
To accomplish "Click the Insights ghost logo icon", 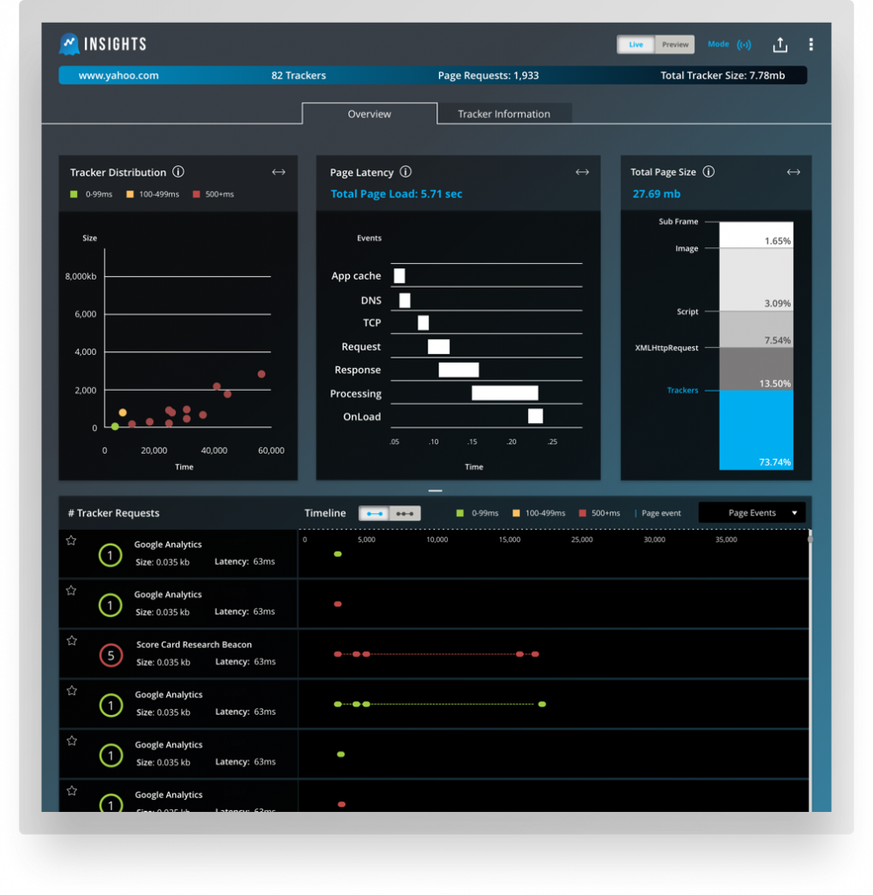I will (69, 44).
